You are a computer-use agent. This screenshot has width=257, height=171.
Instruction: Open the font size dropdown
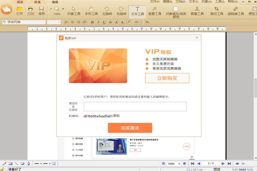(59, 22)
